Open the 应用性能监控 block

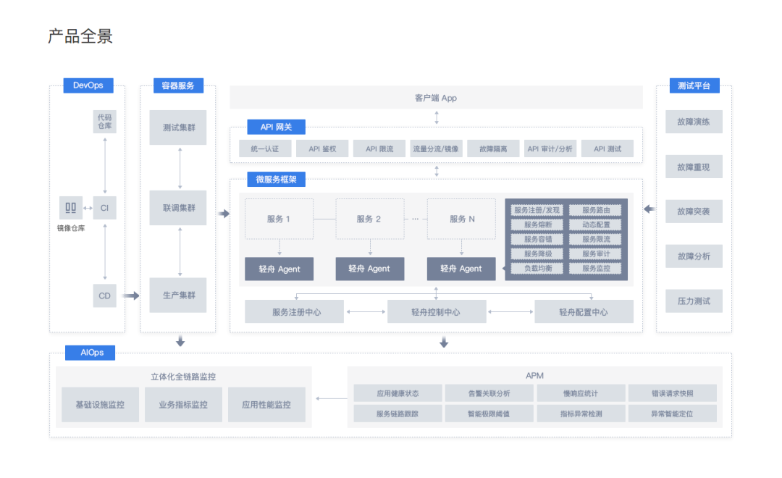click(266, 405)
